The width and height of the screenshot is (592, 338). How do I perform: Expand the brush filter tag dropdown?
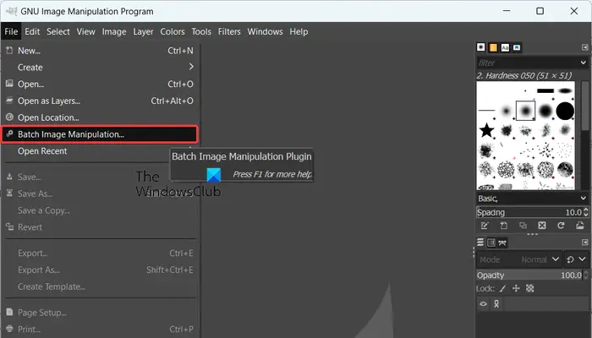click(584, 63)
